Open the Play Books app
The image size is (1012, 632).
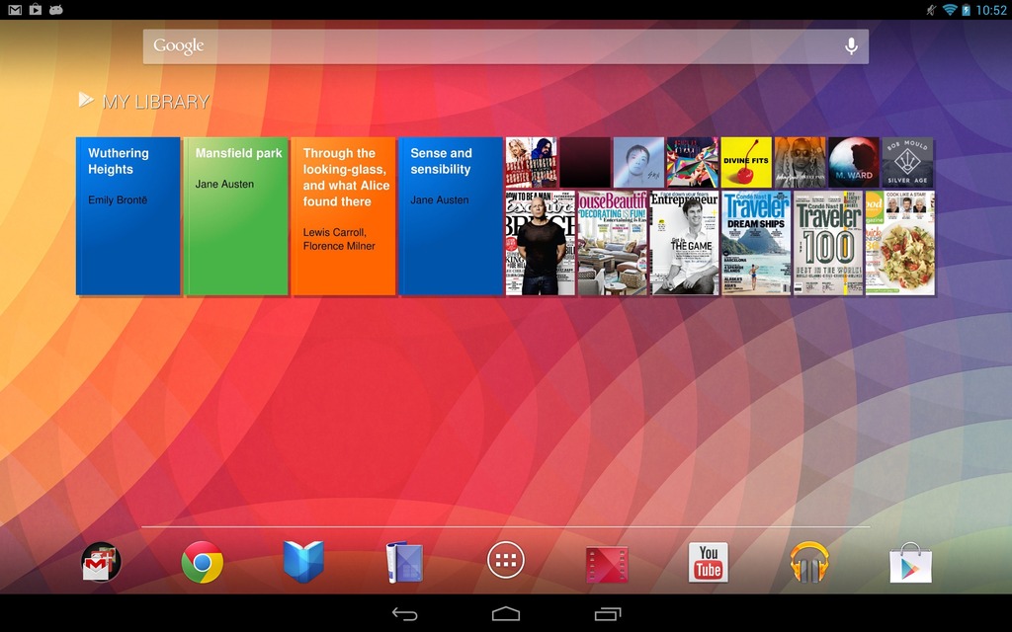pos(303,562)
